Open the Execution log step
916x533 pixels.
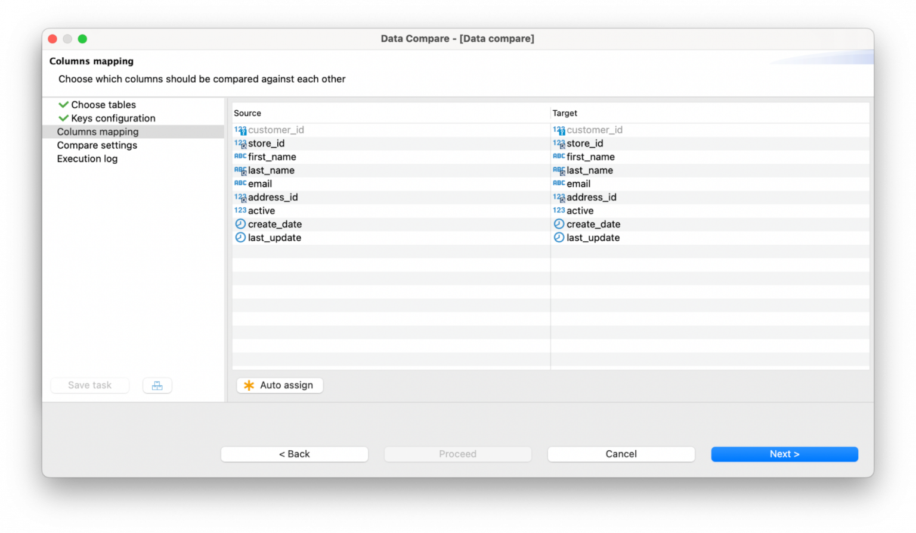click(87, 158)
